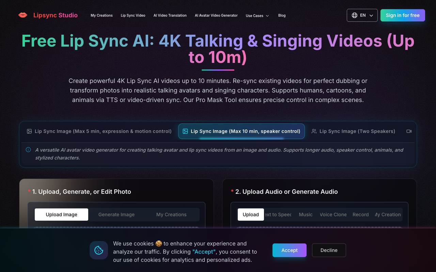Screen dimensions: 436x272
Task: Click the people icon on Two Speakers tab
Action: (314, 131)
